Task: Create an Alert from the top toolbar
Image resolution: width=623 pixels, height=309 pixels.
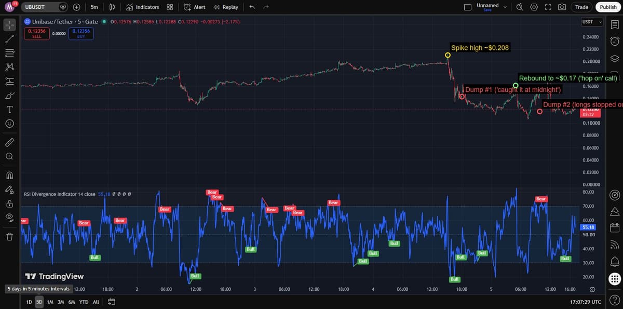Action: click(195, 7)
